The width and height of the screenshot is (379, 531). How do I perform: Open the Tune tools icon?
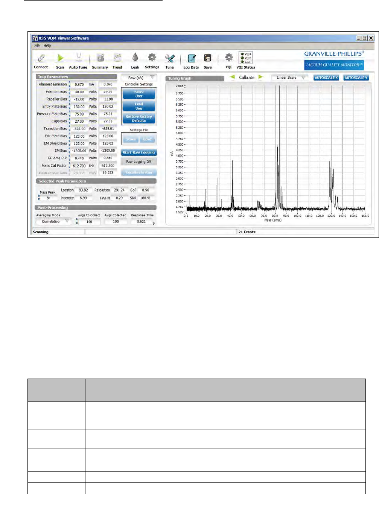[170, 58]
